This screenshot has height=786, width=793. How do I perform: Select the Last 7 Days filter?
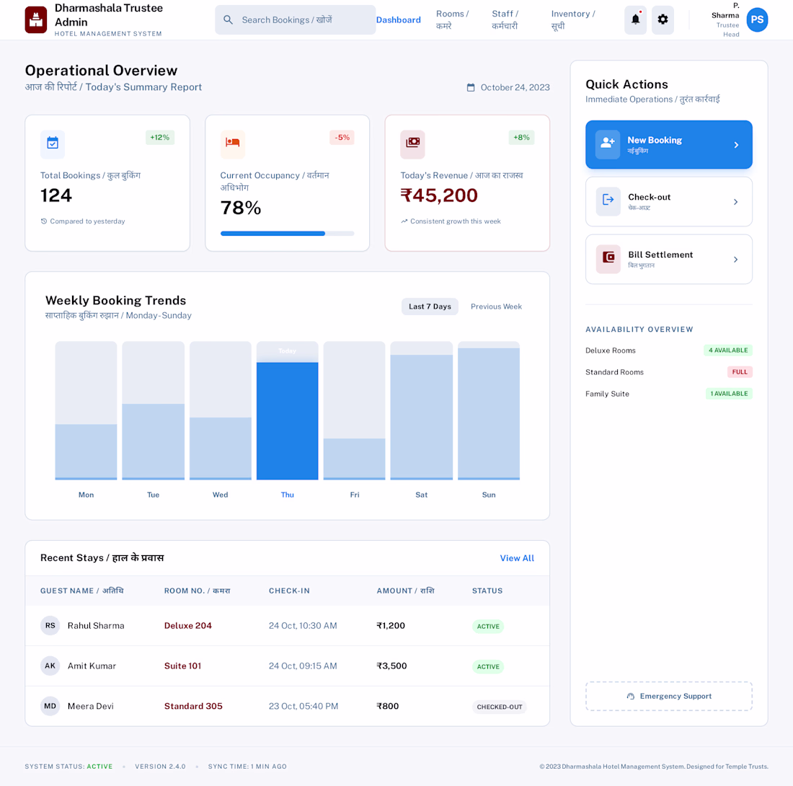point(430,306)
